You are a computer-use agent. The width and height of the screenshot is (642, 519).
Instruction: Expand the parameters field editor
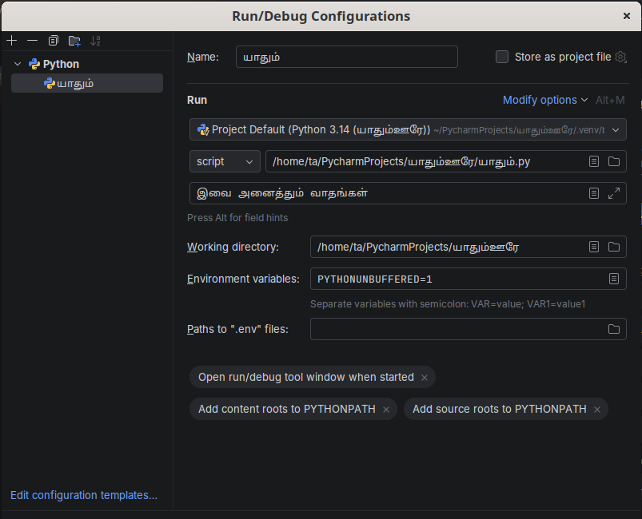(614, 193)
